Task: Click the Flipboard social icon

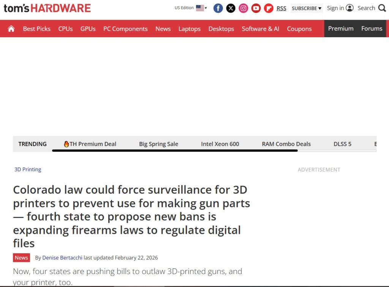Action: 269,8
